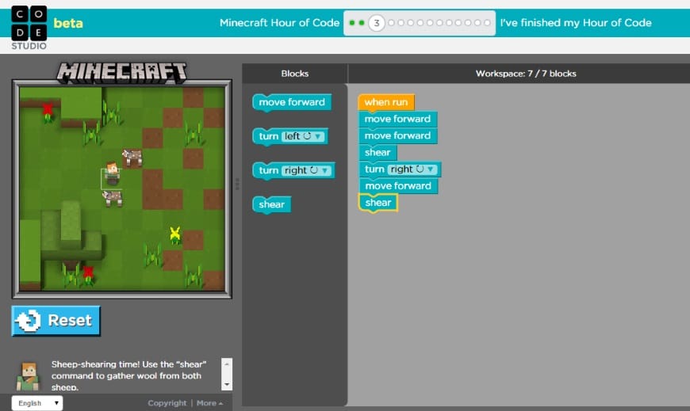Jump to the level 4 progress dot
The height and width of the screenshot is (411, 690).
[x=391, y=23]
